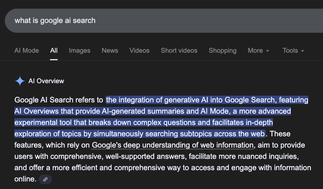Show Videos results tab

(139, 50)
